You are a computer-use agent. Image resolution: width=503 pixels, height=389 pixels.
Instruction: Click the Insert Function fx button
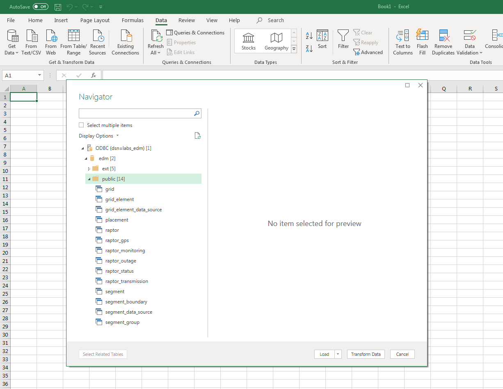click(x=94, y=75)
